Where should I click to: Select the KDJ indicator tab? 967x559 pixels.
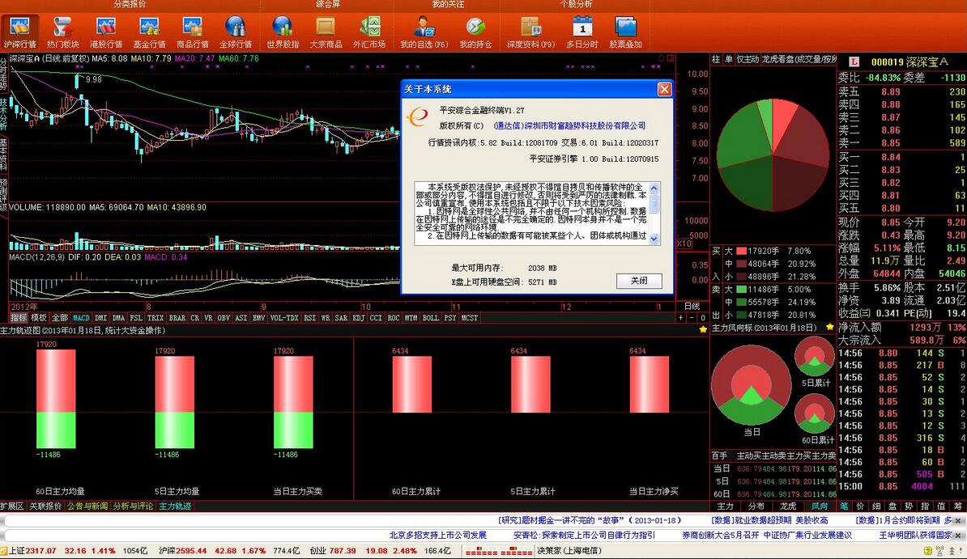(358, 318)
